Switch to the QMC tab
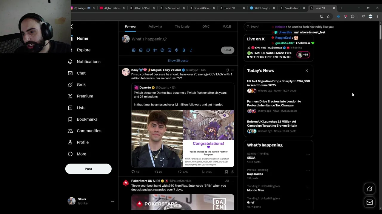 click(x=206, y=26)
